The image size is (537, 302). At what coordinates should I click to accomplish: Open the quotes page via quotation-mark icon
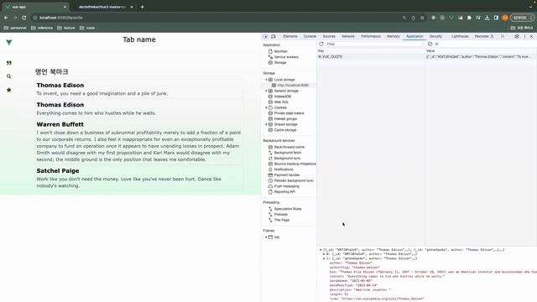pyautogui.click(x=9, y=63)
